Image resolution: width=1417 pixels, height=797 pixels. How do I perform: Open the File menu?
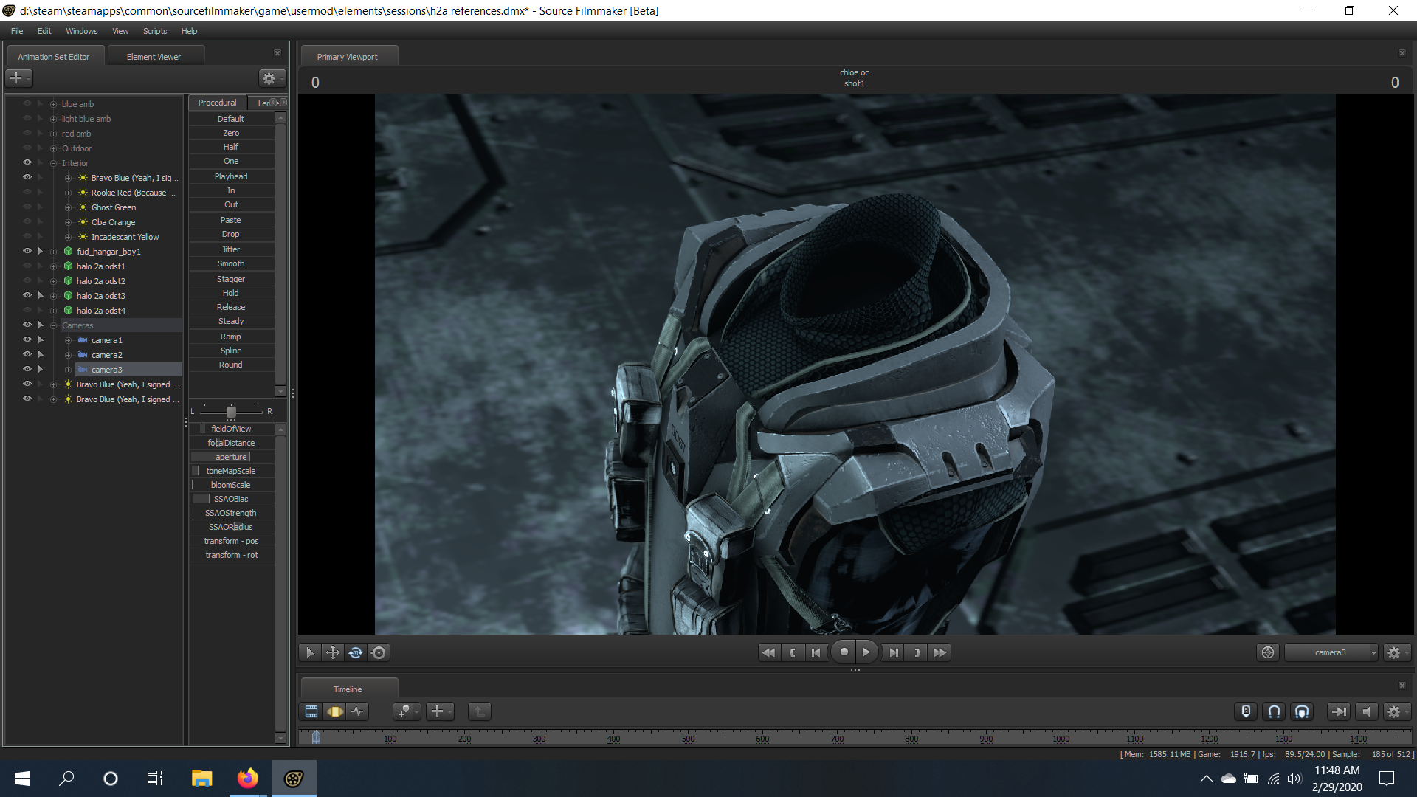[x=17, y=31]
